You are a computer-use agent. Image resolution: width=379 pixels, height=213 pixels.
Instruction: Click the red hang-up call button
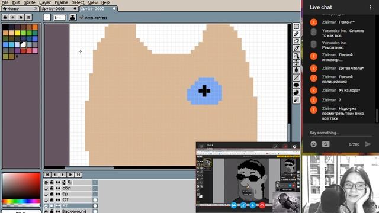[x=262, y=205]
